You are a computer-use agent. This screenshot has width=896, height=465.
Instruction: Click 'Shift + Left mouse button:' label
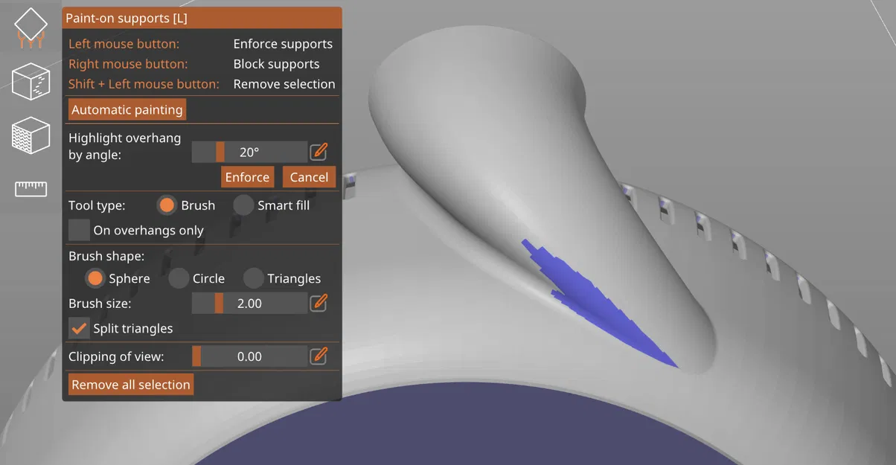[x=144, y=84]
